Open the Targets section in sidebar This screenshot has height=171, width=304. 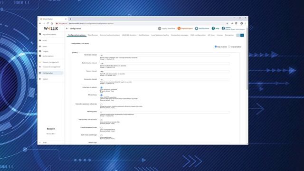(45, 51)
